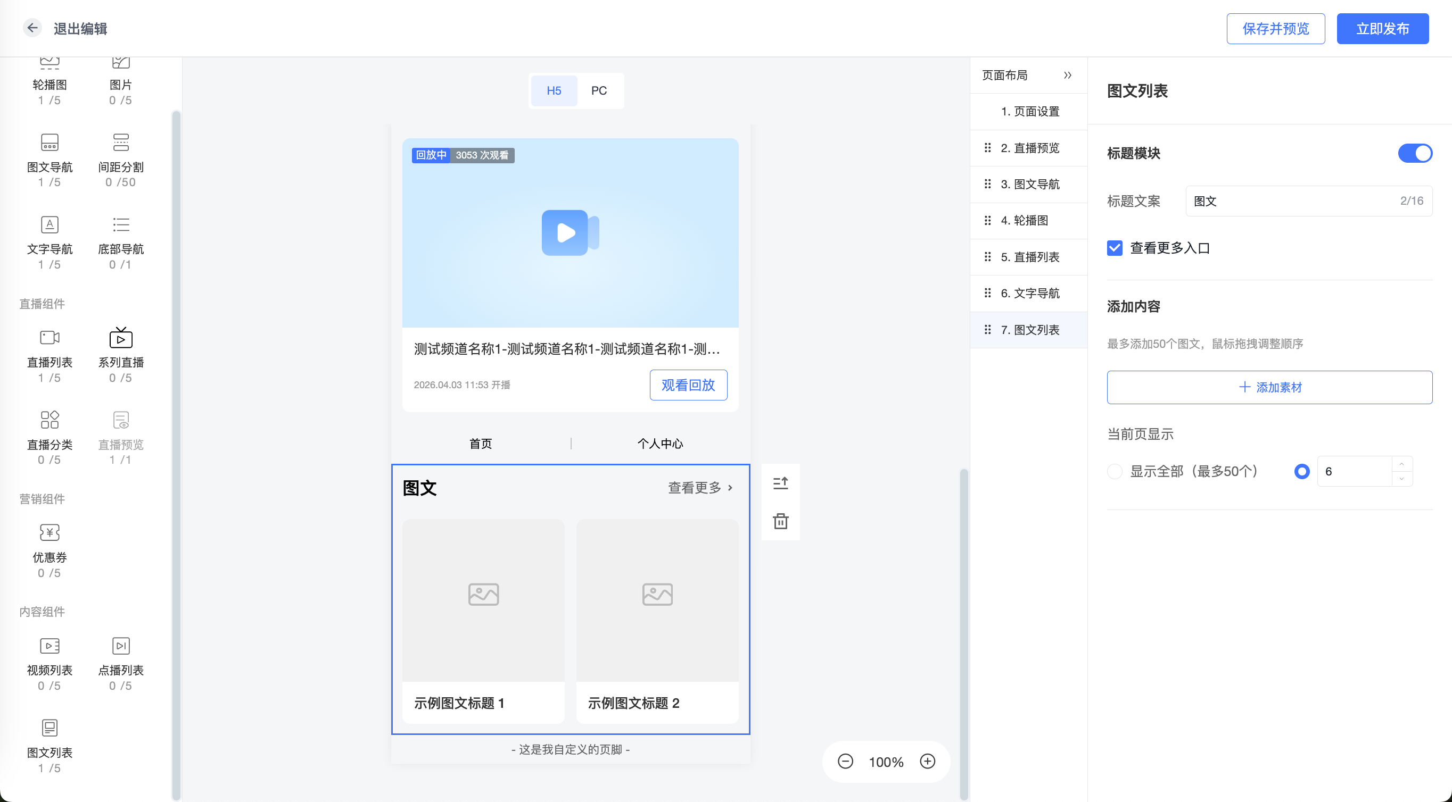Select the custom count radio button

[x=1302, y=471]
